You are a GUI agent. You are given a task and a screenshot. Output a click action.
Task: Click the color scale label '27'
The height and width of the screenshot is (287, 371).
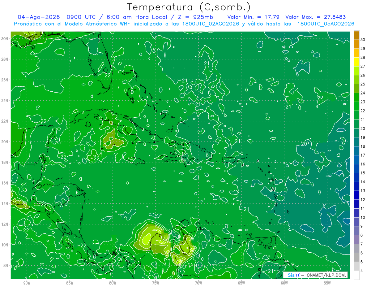click(363, 66)
